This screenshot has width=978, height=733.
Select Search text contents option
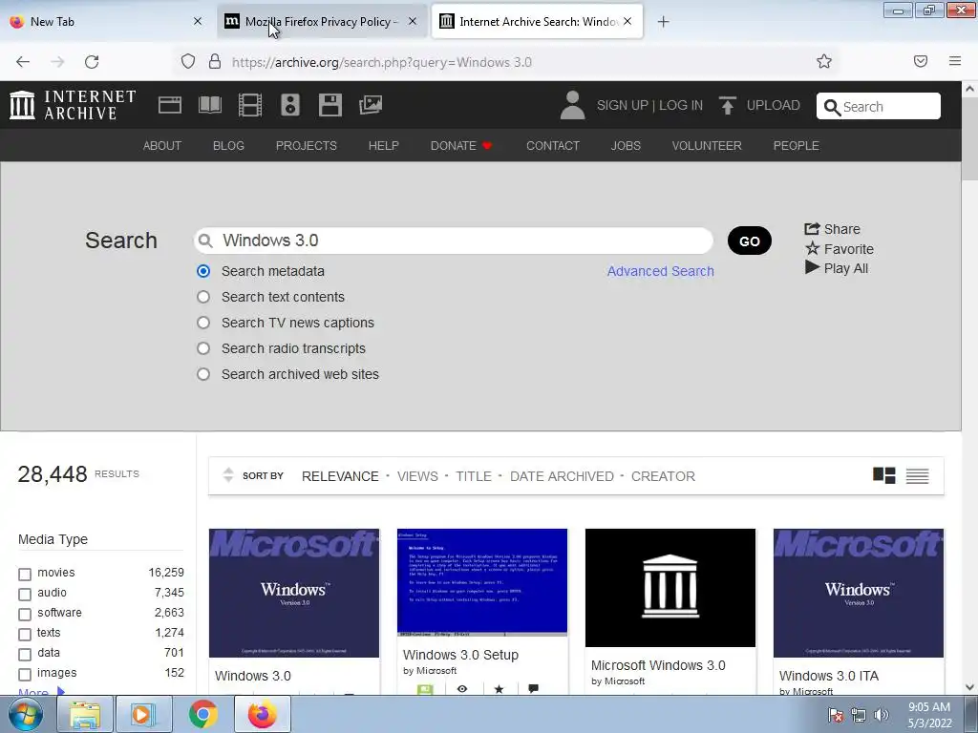[203, 297]
